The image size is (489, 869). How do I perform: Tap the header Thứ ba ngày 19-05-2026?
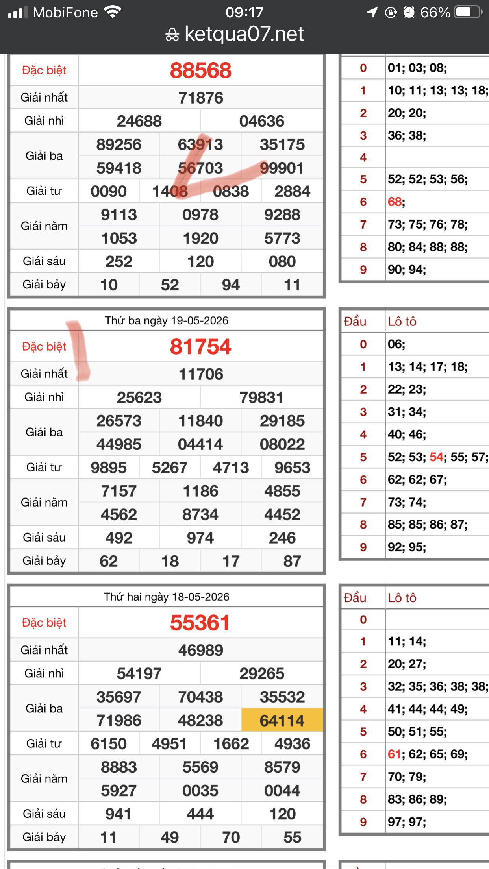point(167,320)
